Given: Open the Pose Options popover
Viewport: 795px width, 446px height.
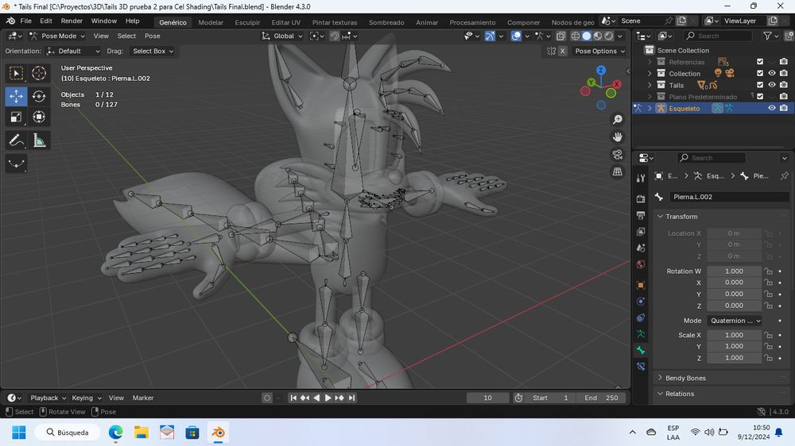Looking at the screenshot, I should click(599, 51).
